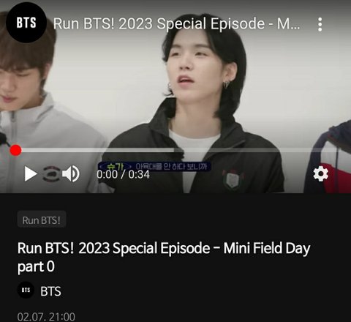Click the 02.07. 21:00 post date

(46, 317)
